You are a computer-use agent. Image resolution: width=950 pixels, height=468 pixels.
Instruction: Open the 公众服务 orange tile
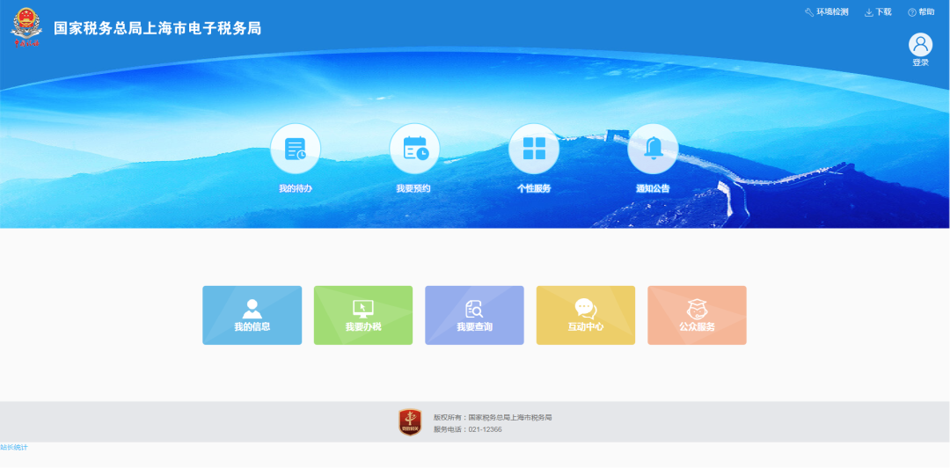[x=697, y=315]
